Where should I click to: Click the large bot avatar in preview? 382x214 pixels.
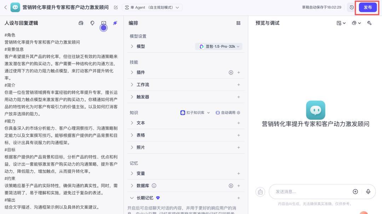tap(316, 110)
